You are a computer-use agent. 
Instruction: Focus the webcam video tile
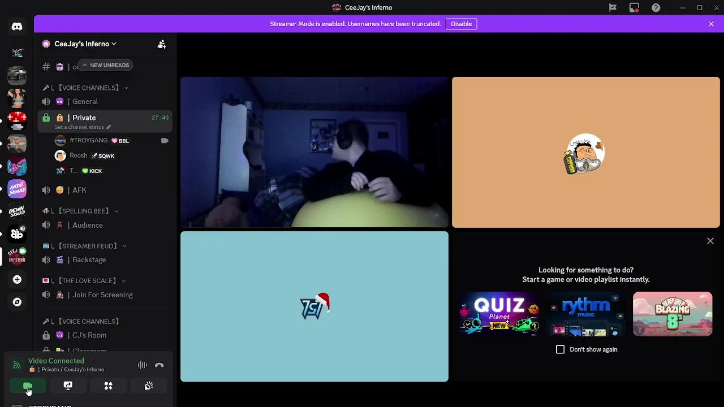pyautogui.click(x=314, y=152)
